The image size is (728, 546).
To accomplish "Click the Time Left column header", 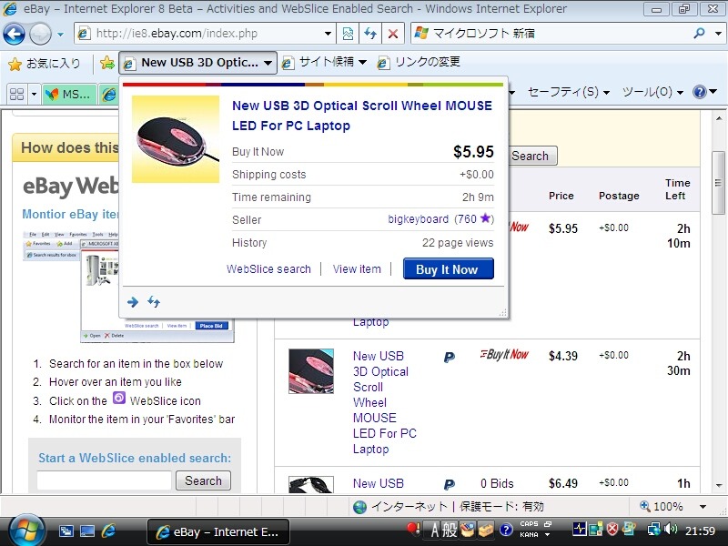I will click(x=677, y=189).
